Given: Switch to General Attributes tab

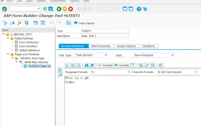Looking at the screenshot, I should pyautogui.click(x=73, y=46).
